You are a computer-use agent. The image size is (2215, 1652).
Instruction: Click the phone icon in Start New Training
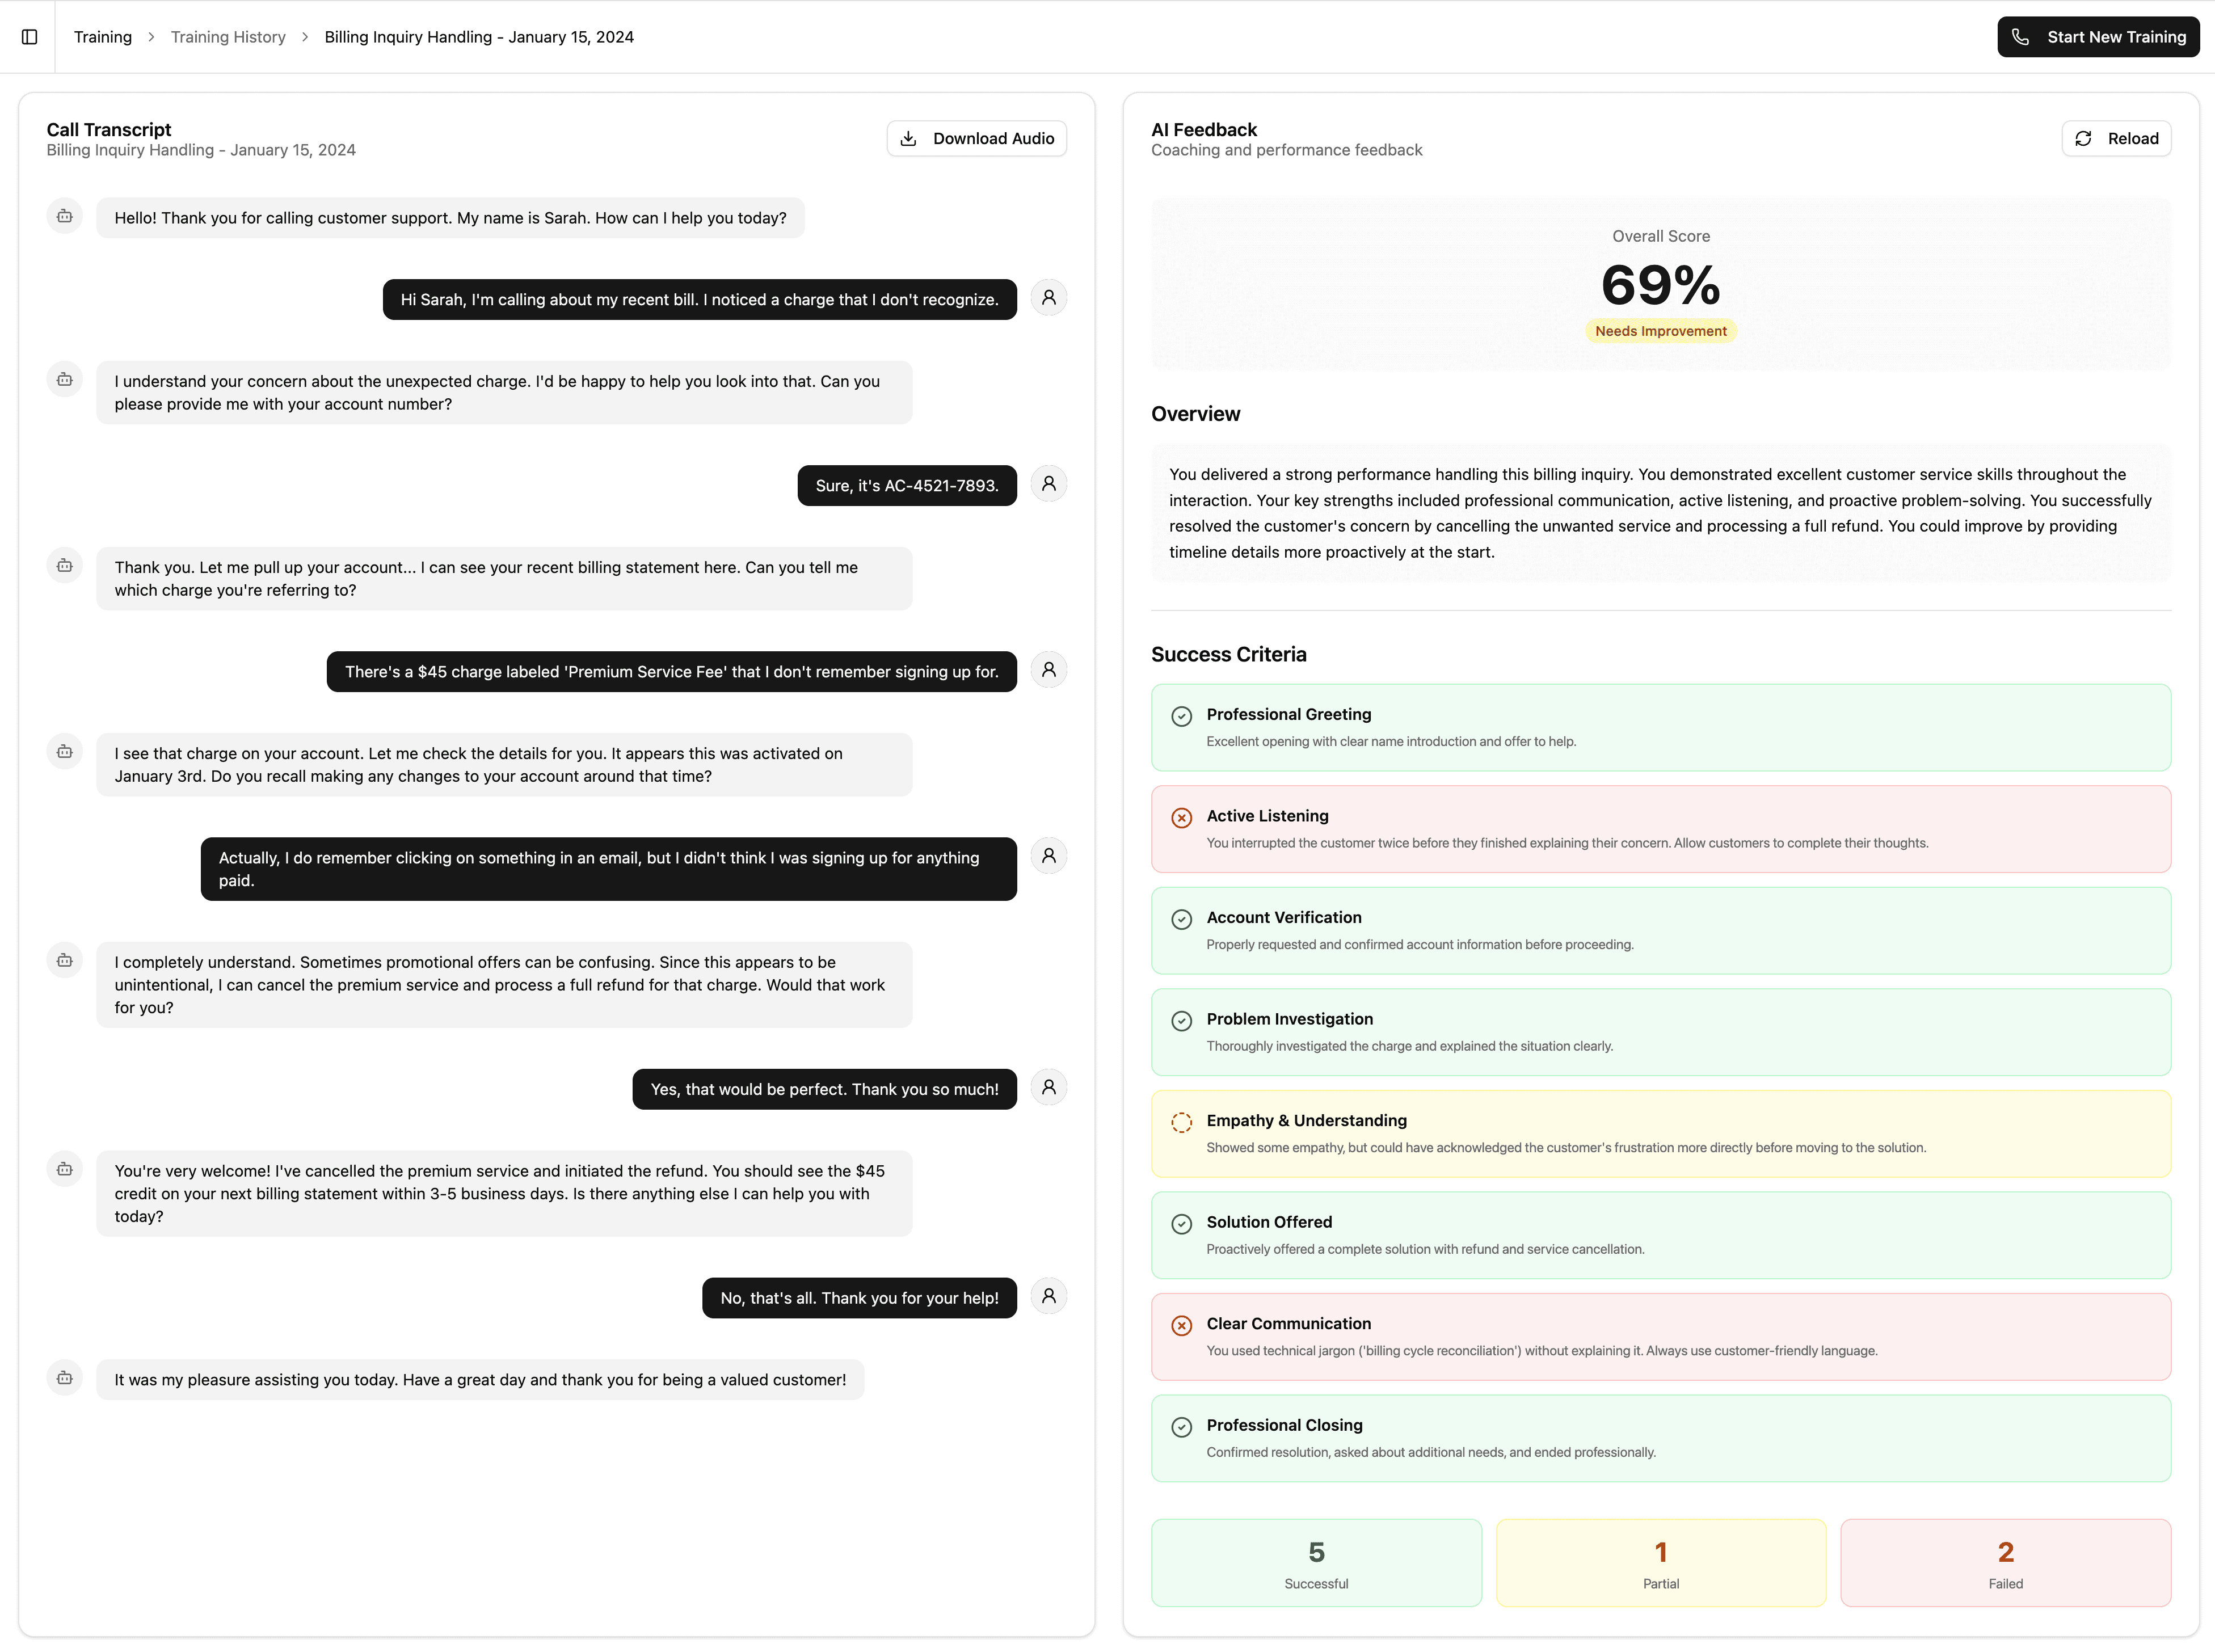(2020, 37)
